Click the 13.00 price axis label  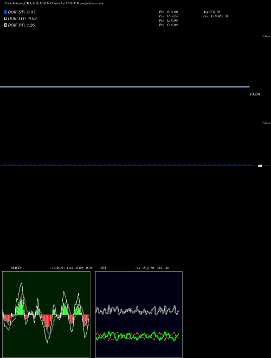(255, 94)
